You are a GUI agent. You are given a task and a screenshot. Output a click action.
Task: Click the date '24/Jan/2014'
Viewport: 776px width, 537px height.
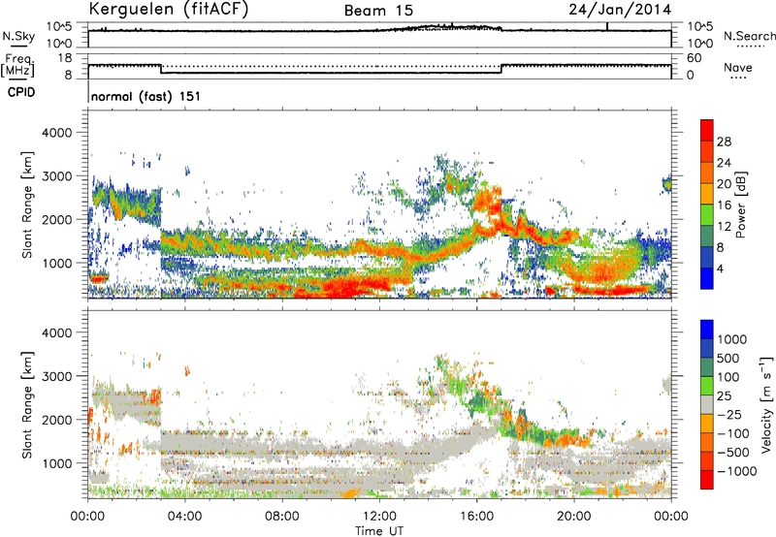pyautogui.click(x=620, y=10)
